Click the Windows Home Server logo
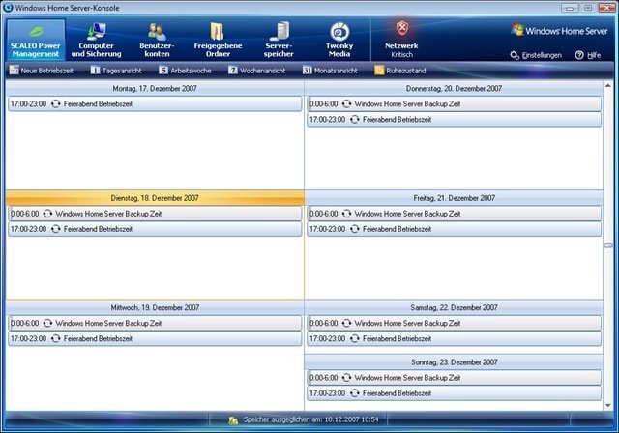Image resolution: width=619 pixels, height=433 pixels. (559, 31)
